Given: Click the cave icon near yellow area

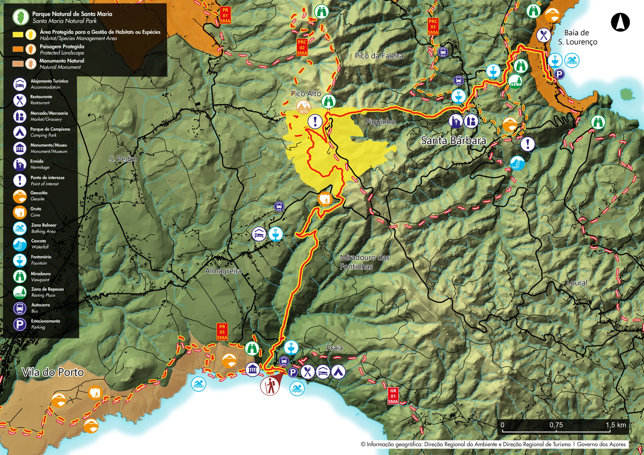Looking at the screenshot, I should [325, 200].
